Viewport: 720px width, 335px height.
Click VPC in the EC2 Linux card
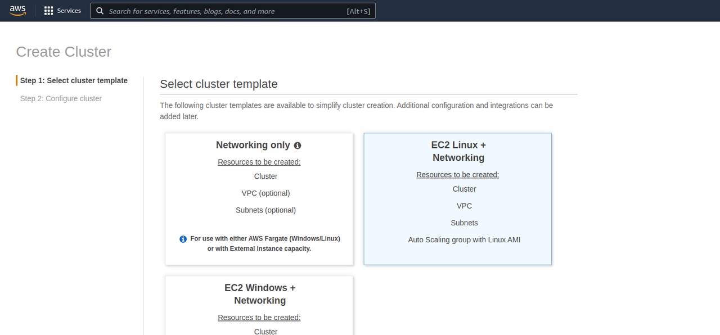point(464,206)
